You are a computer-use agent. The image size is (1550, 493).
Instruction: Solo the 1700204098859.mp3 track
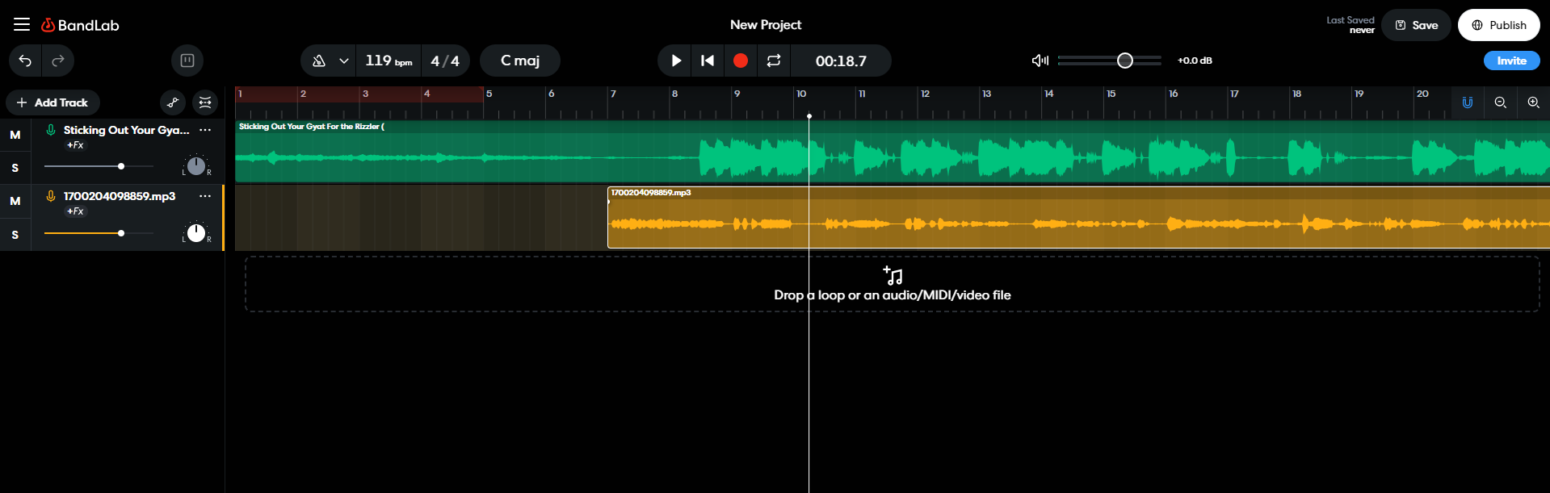pos(15,235)
